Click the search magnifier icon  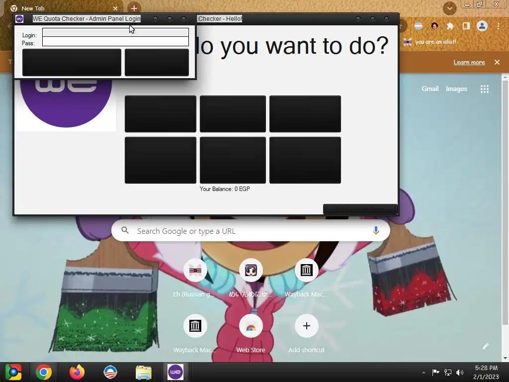pyautogui.click(x=125, y=231)
